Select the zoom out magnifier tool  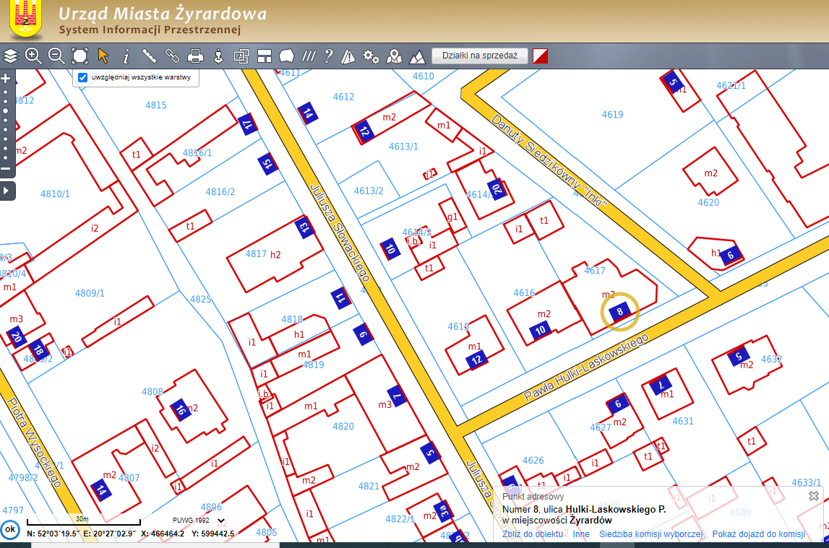tap(56, 56)
